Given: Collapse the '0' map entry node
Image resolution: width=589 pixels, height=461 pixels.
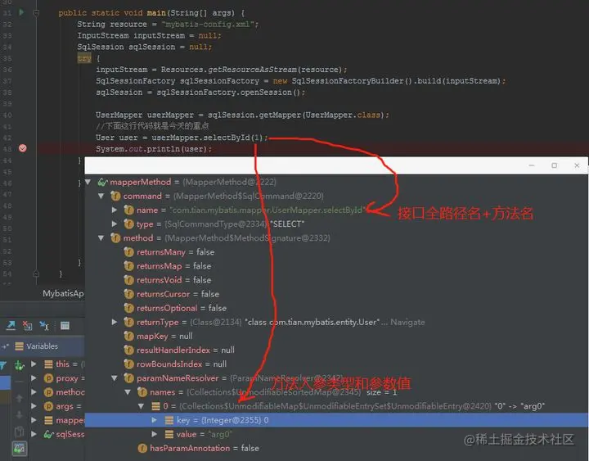Looking at the screenshot, I should [x=142, y=406].
